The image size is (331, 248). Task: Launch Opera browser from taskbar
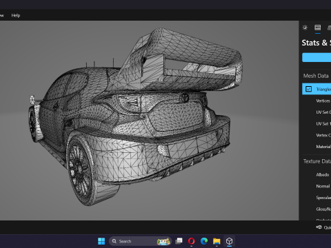pos(191,241)
